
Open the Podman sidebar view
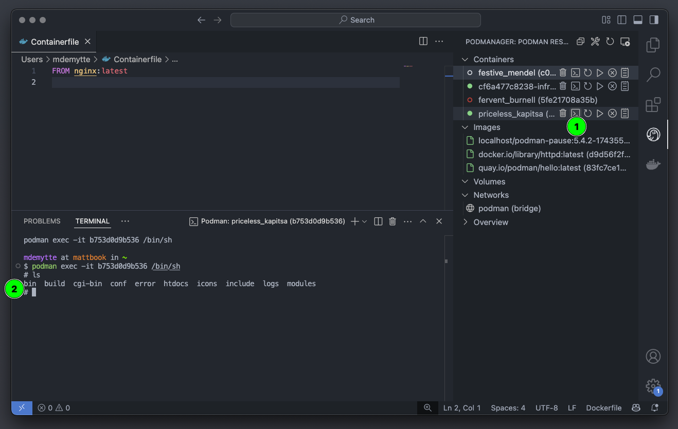[653, 134]
